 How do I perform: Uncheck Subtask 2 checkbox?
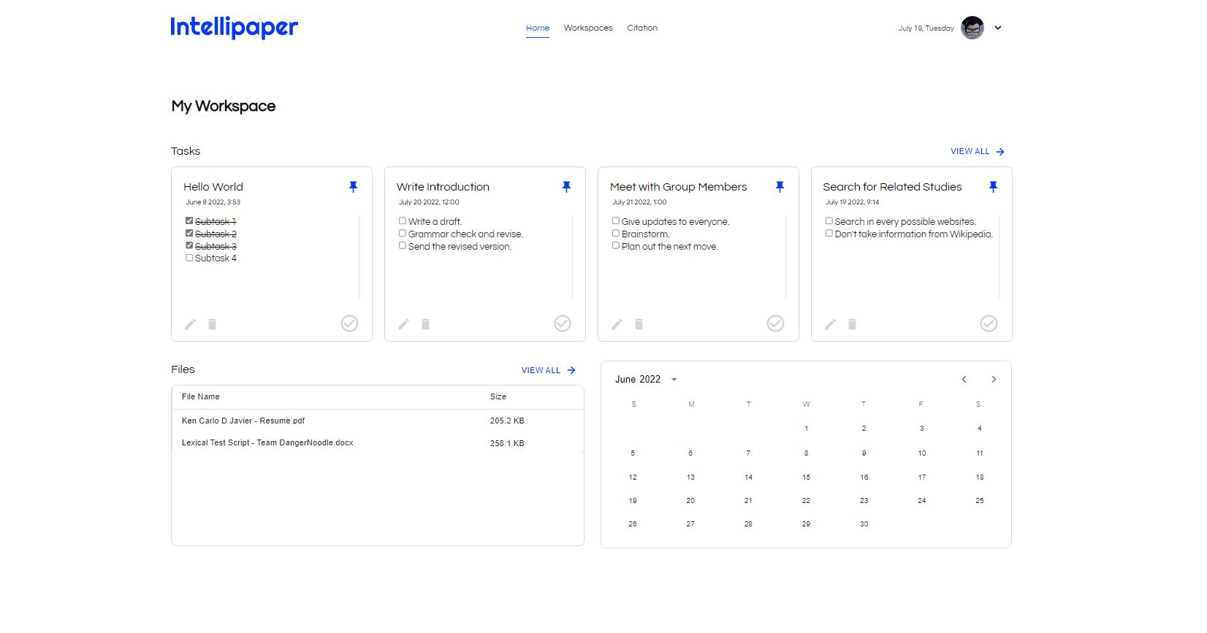[x=189, y=233]
